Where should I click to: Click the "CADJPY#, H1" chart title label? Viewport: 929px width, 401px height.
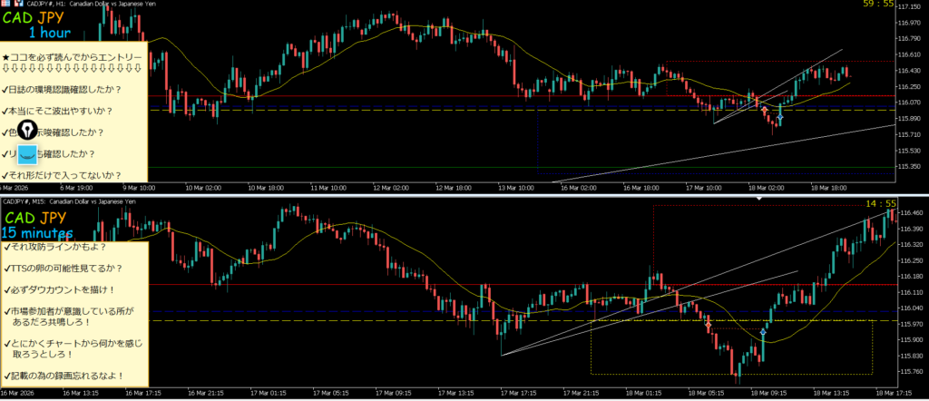(47, 4)
